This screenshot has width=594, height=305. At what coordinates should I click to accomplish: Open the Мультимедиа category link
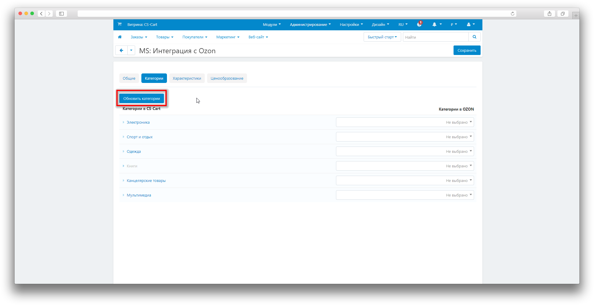pos(139,195)
